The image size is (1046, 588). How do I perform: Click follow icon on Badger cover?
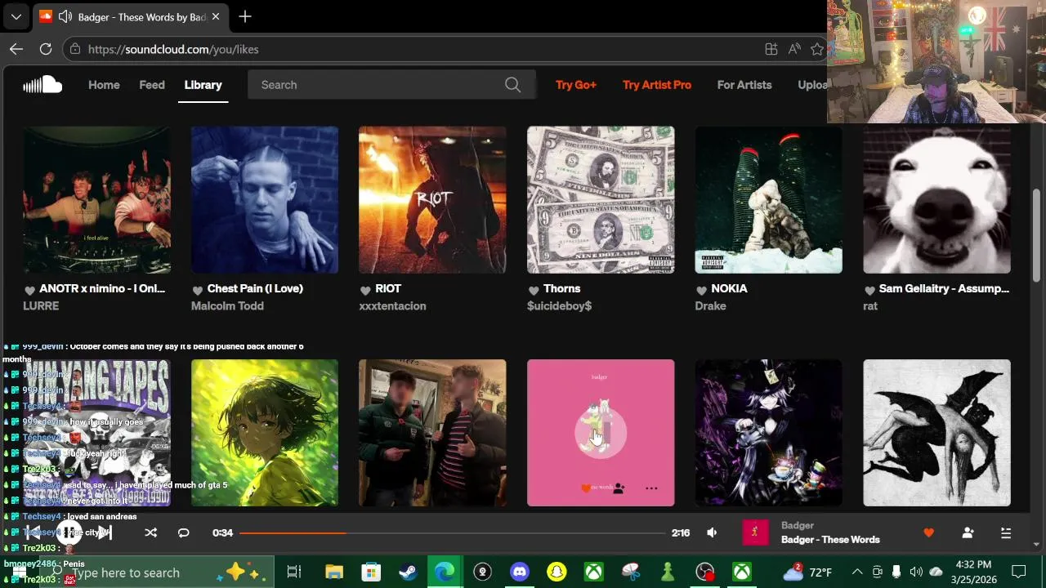click(619, 488)
